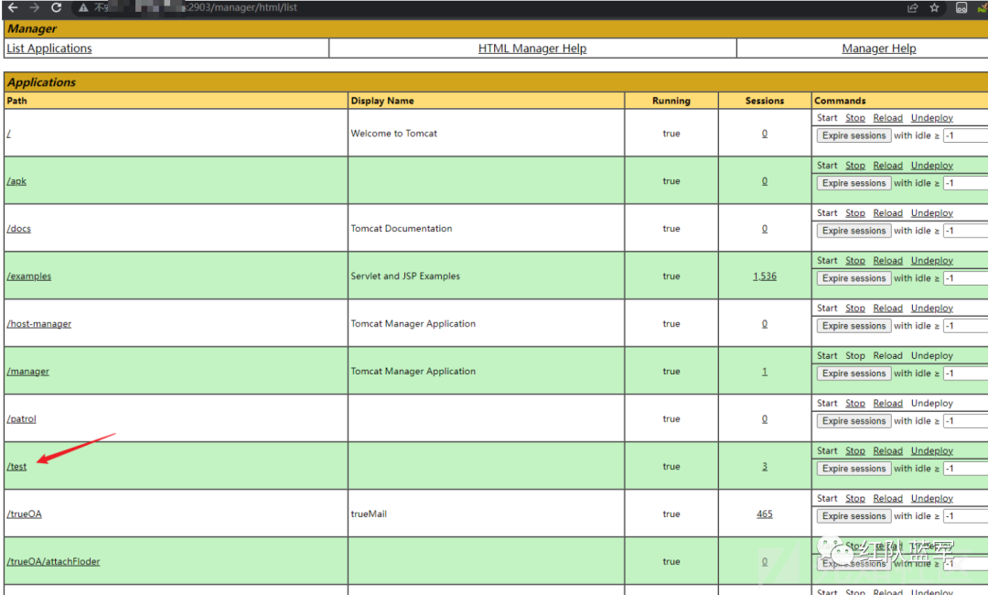Reload the /patrol application
988x595 pixels.
pos(887,404)
